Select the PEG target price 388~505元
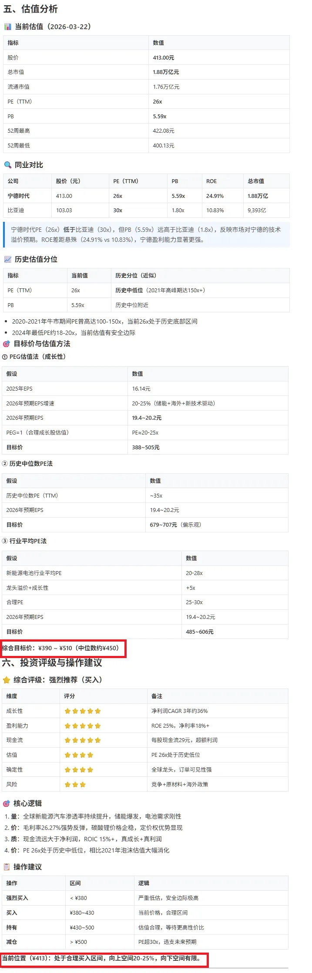 click(146, 448)
